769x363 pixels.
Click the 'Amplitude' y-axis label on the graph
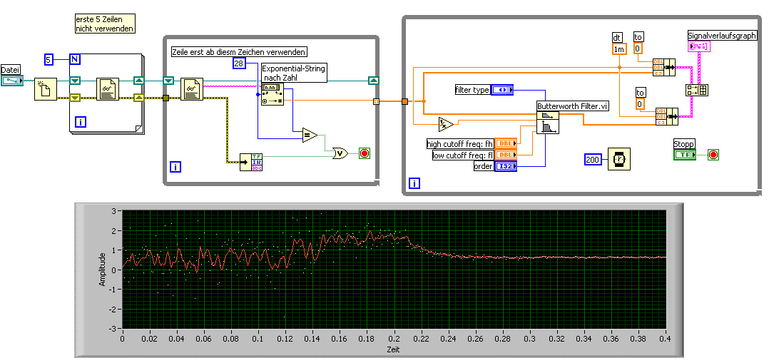(x=103, y=270)
